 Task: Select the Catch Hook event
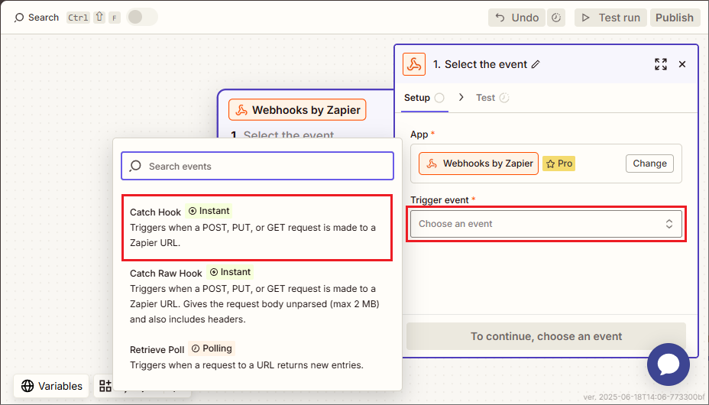click(x=257, y=228)
